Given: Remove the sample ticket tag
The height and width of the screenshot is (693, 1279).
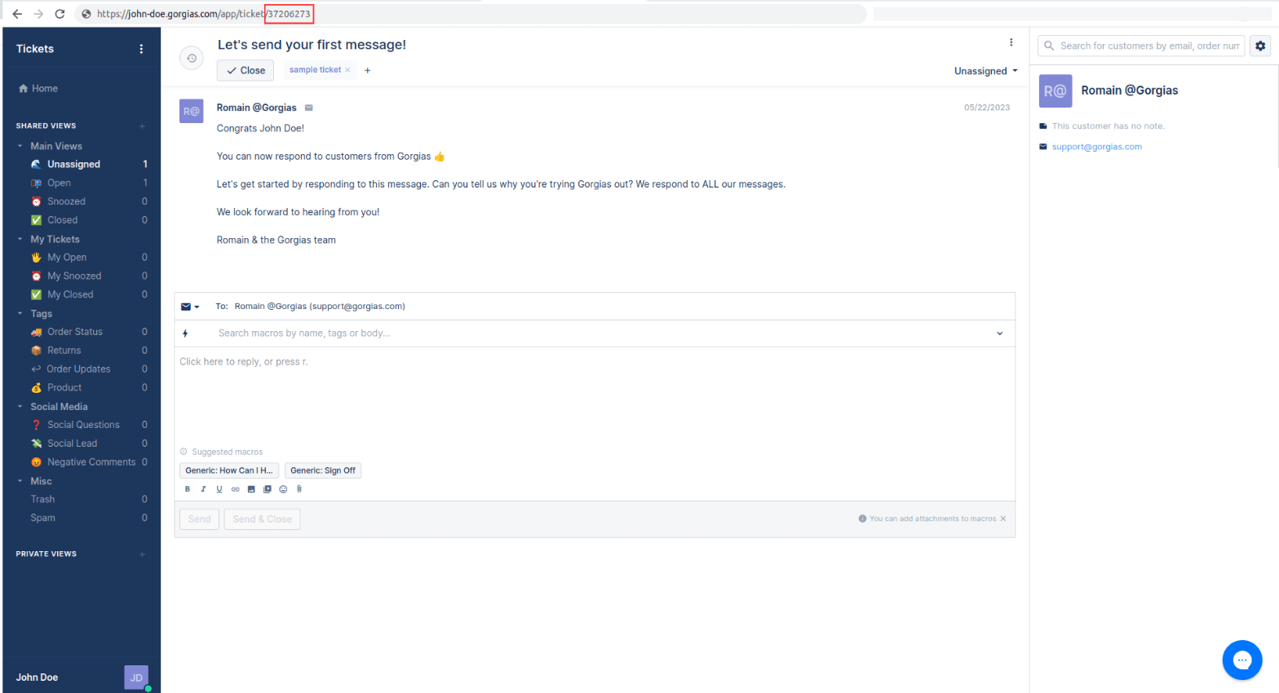Looking at the screenshot, I should point(347,70).
